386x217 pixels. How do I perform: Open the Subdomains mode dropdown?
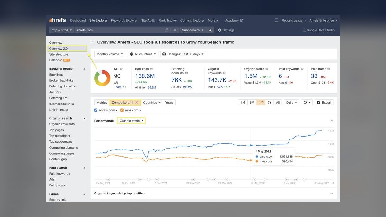193,30
